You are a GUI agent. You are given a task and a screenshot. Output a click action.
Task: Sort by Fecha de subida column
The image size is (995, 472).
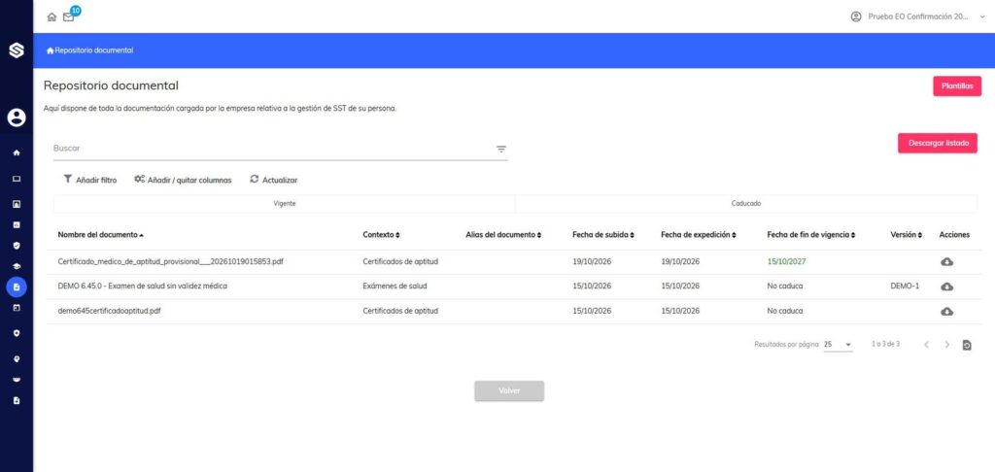pos(602,235)
